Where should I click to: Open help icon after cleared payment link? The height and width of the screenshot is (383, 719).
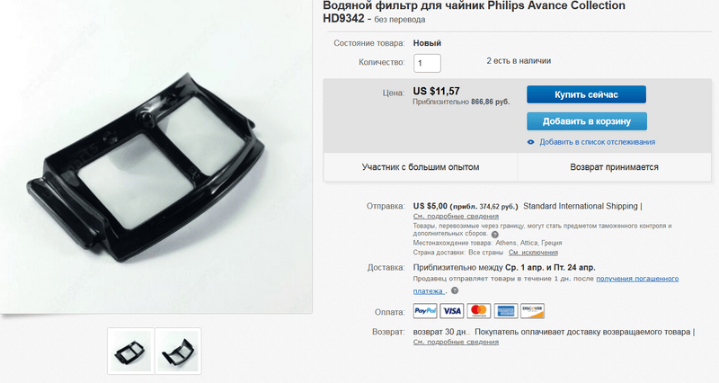pyautogui.click(x=455, y=290)
